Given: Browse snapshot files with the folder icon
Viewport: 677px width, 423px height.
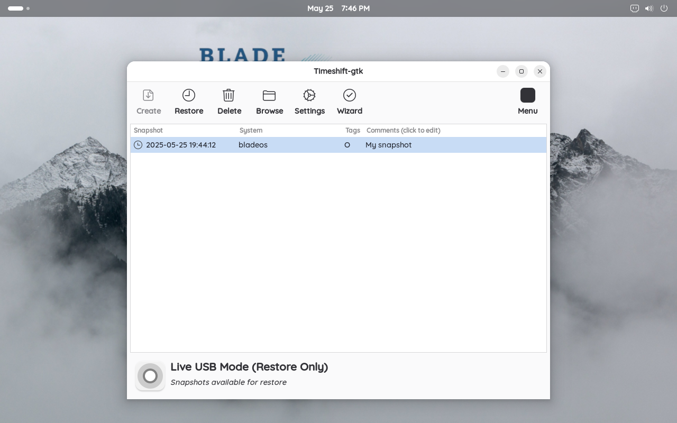Looking at the screenshot, I should [x=269, y=95].
